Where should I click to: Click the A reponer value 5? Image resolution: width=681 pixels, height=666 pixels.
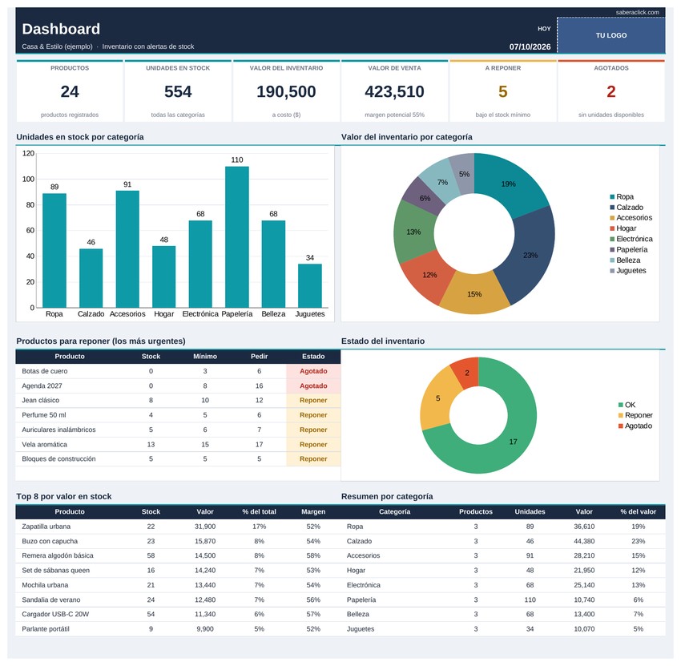pyautogui.click(x=502, y=91)
